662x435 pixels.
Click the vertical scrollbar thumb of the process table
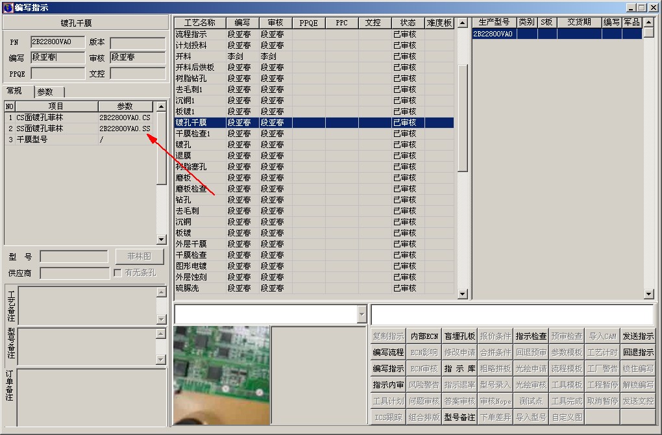point(462,118)
